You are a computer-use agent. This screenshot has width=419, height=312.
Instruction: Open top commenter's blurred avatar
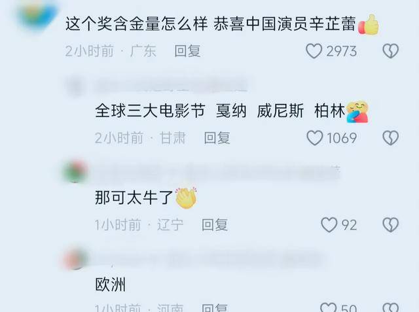tap(37, 13)
